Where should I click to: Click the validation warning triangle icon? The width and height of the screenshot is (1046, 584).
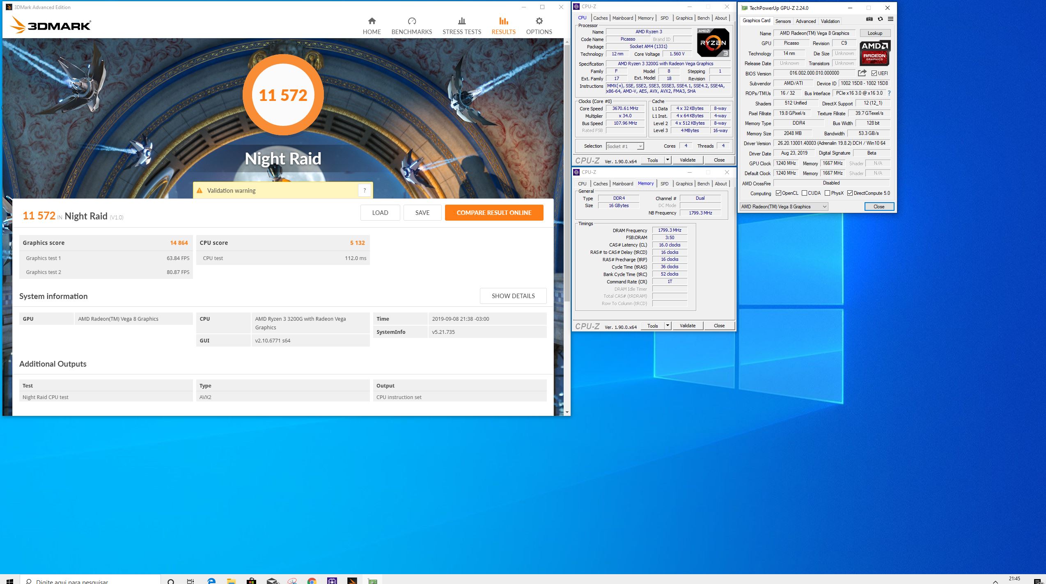200,191
